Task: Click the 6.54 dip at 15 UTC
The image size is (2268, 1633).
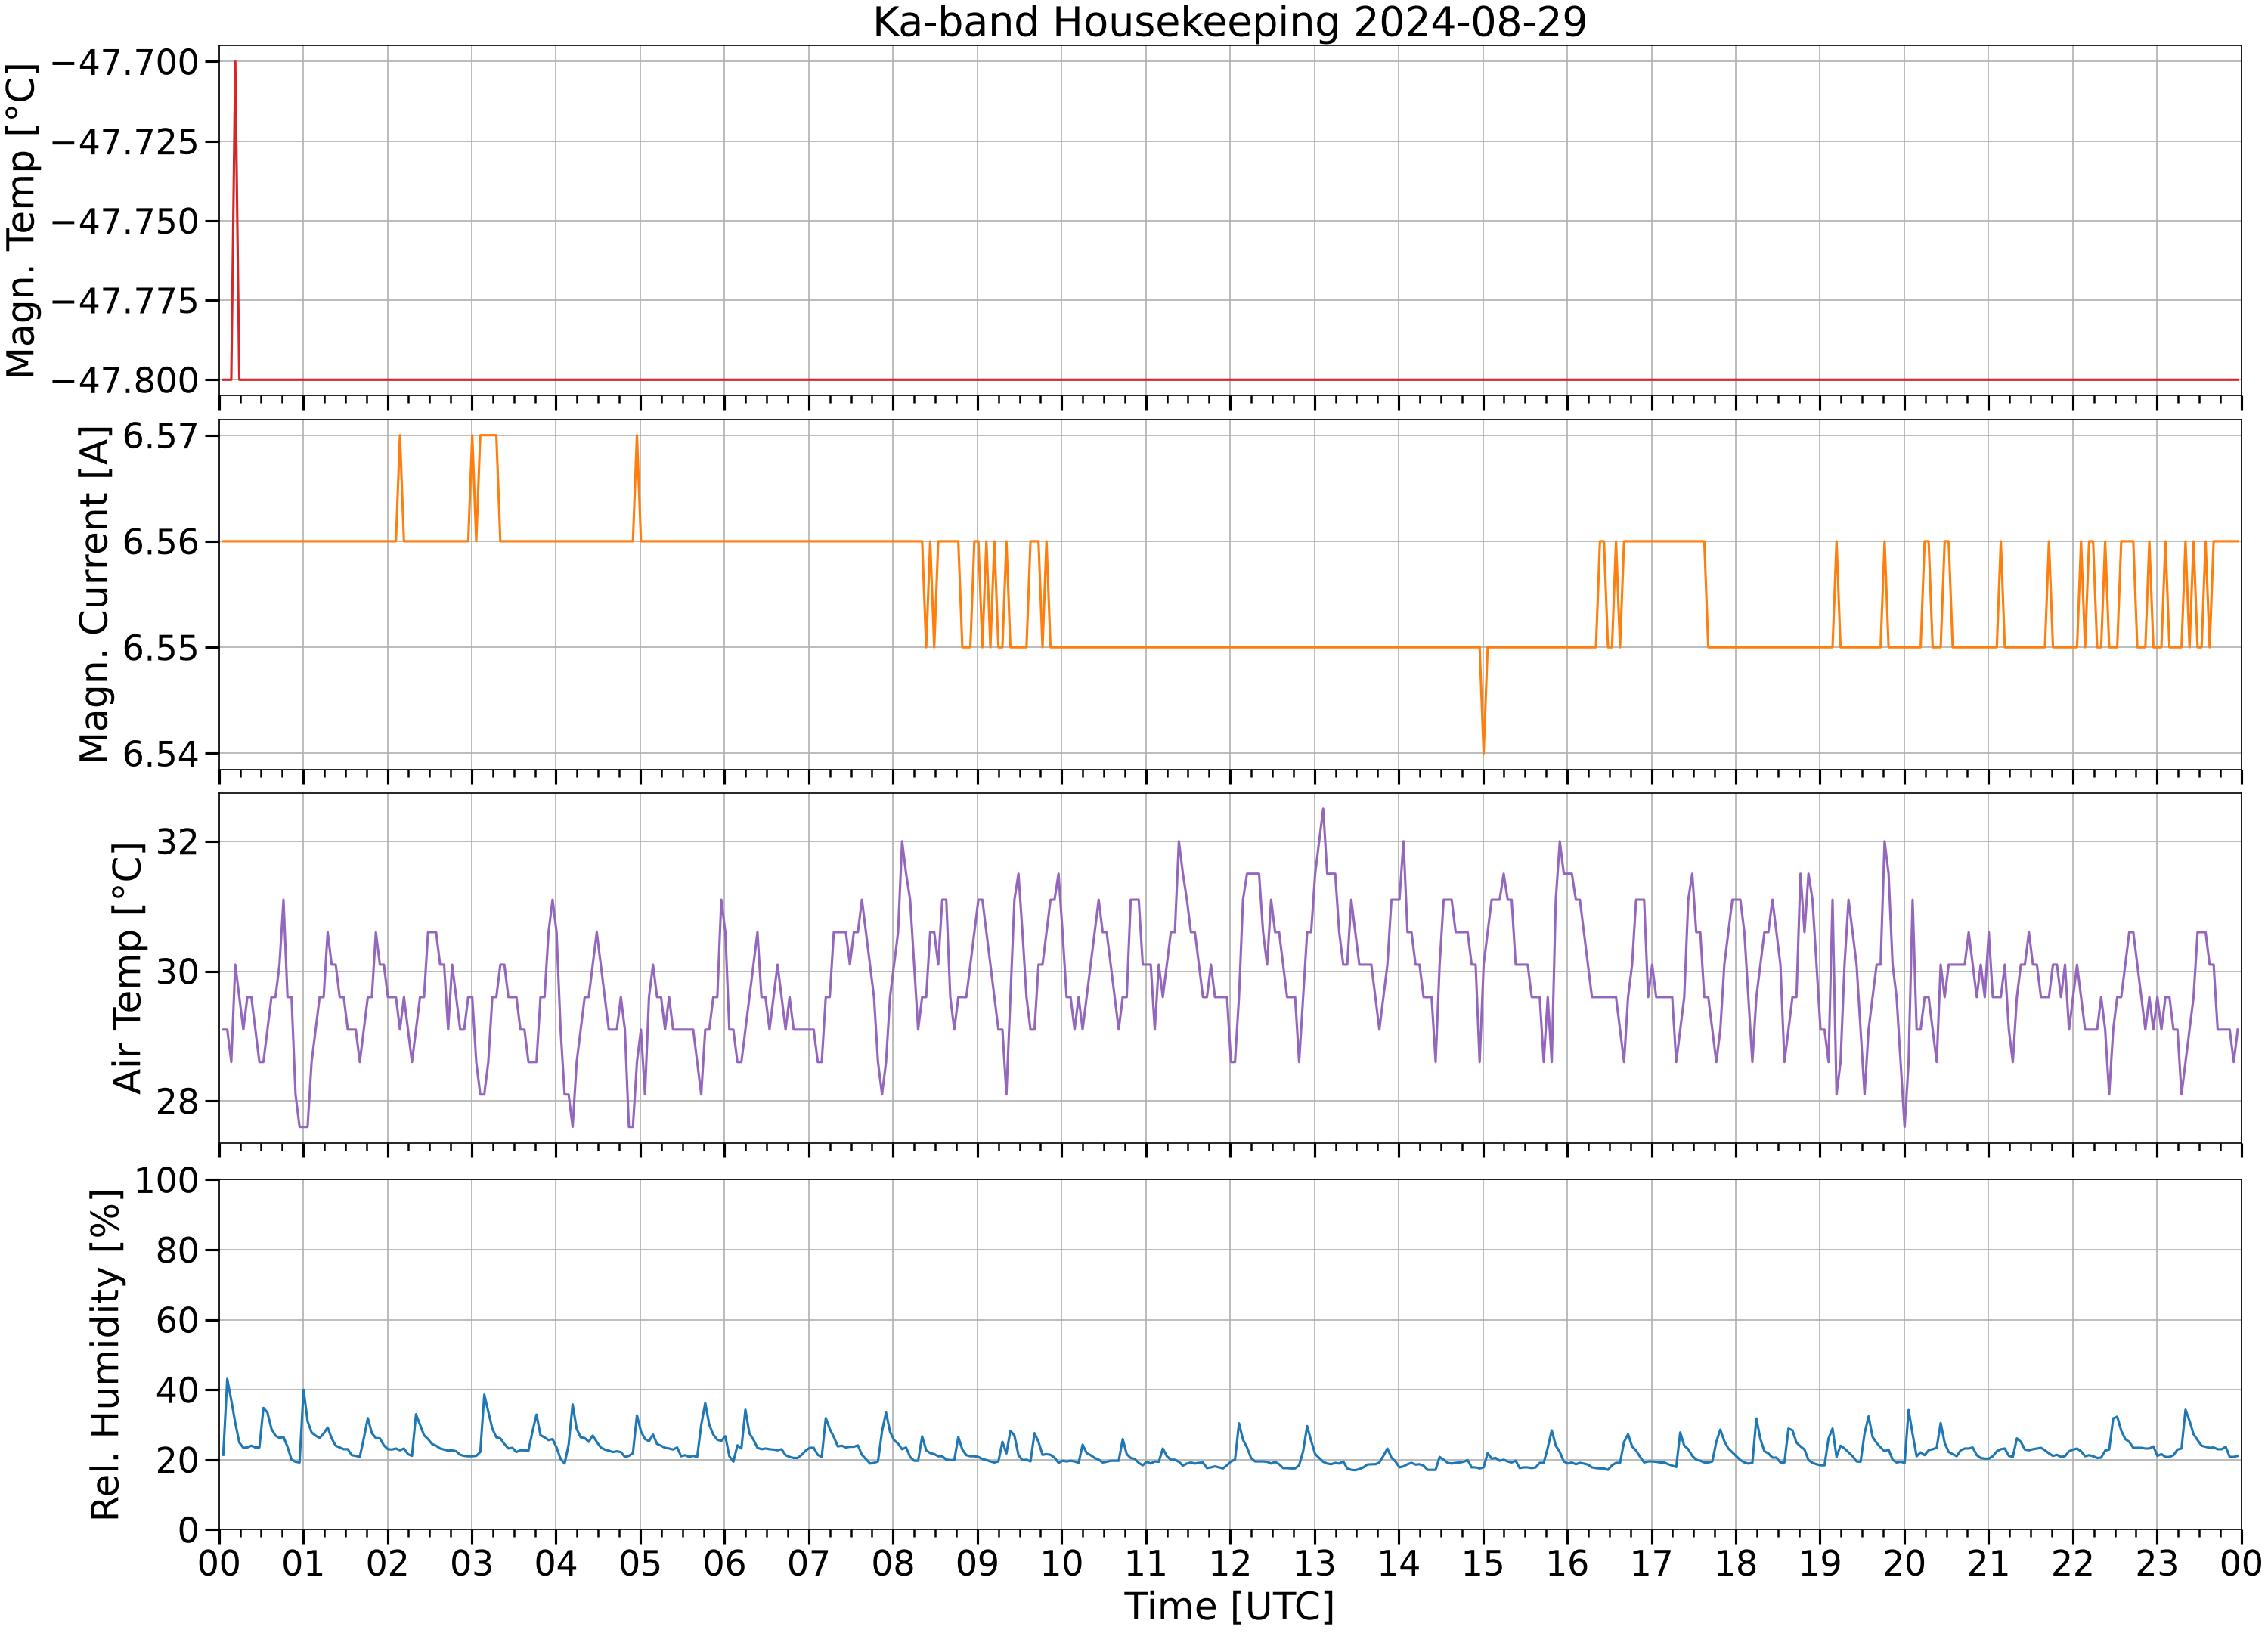Action: (x=1483, y=750)
